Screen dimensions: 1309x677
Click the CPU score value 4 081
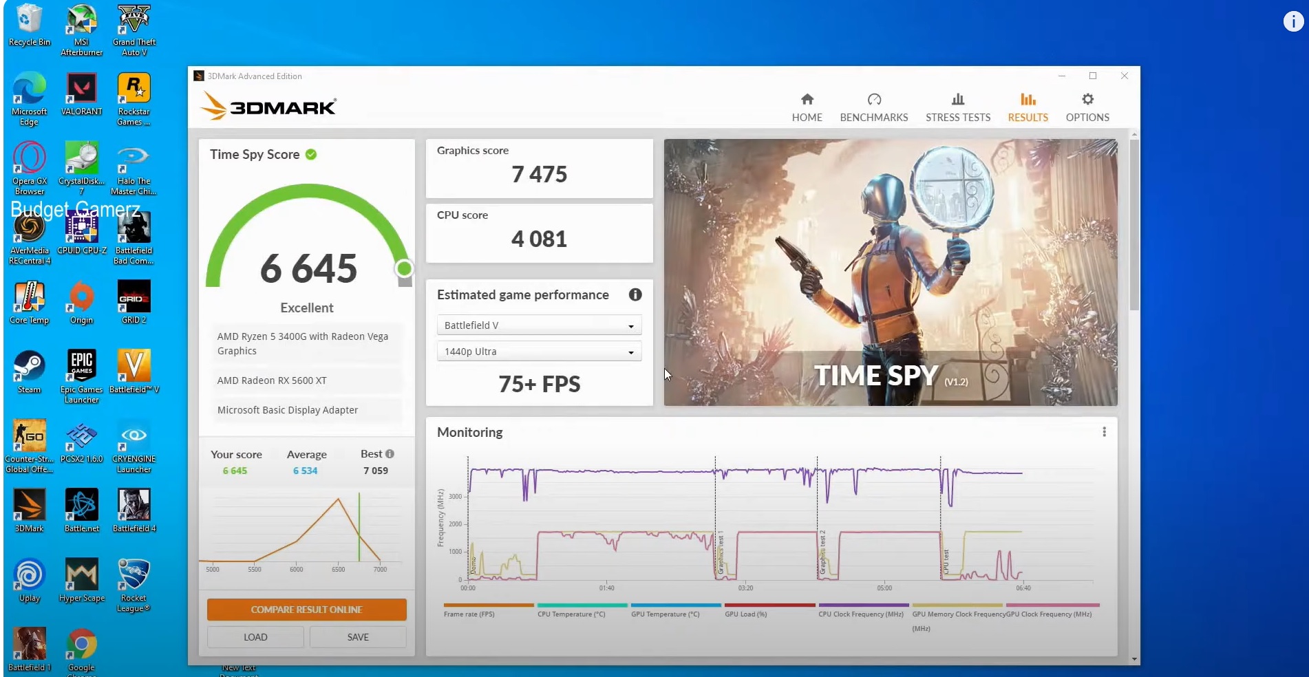[539, 239]
